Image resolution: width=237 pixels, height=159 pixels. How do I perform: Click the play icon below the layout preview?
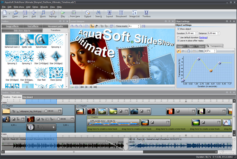click(72, 87)
